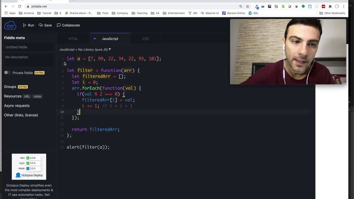354x199 pixels.
Task: Reload the jsfiddle.net page
Action: click(20, 6)
